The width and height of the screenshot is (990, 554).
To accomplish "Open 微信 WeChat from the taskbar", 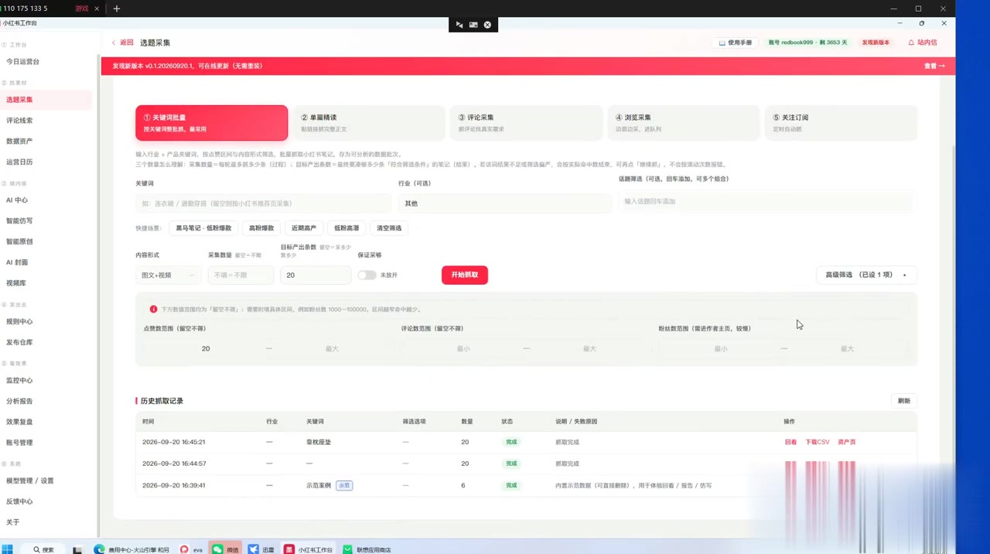I will (x=226, y=549).
